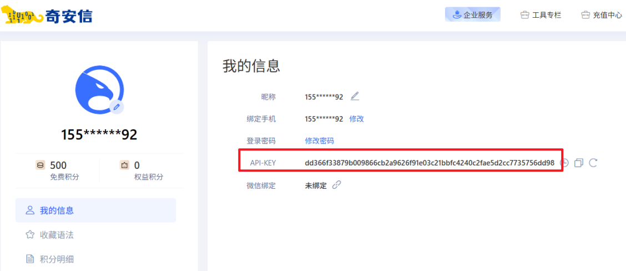Click the 500 免费积分 value
Image resolution: width=626 pixels, height=271 pixels.
click(x=58, y=165)
